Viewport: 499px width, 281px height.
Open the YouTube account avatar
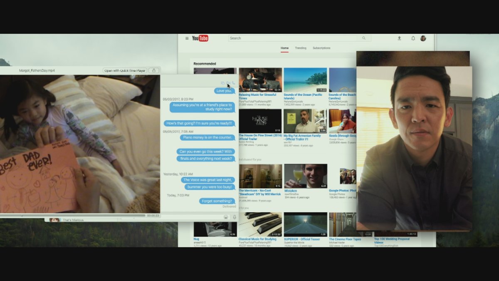pyautogui.click(x=423, y=38)
